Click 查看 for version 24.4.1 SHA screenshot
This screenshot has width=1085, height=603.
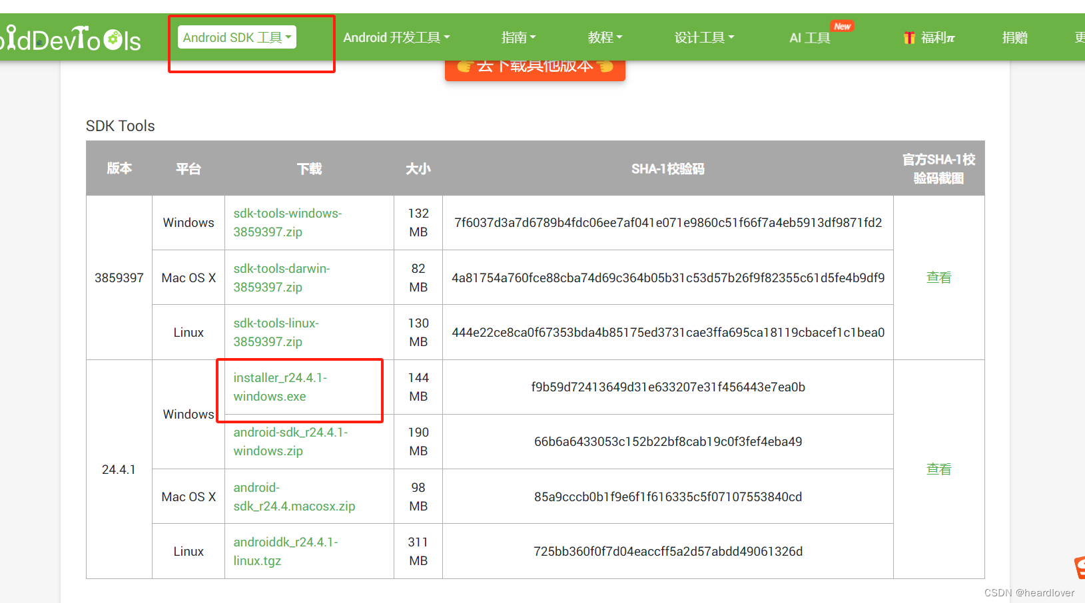[938, 469]
